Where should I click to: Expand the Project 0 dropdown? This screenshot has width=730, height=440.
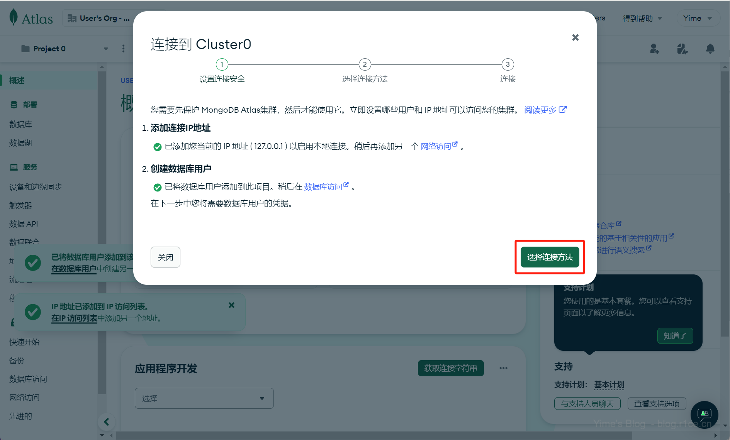(105, 49)
